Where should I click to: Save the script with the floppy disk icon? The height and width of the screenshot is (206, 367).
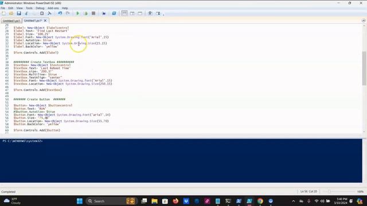coord(19,13)
